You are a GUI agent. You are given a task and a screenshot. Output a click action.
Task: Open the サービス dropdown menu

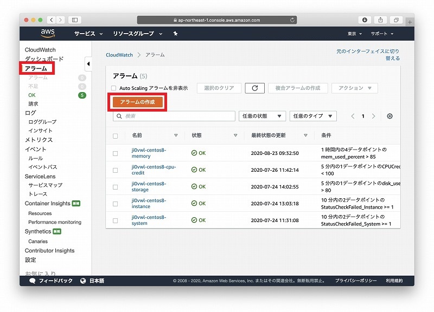click(88, 34)
